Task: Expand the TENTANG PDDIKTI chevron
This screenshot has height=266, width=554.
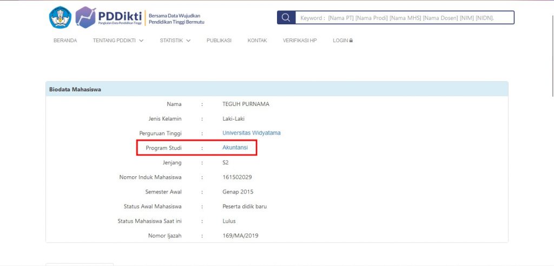Action: pos(141,41)
